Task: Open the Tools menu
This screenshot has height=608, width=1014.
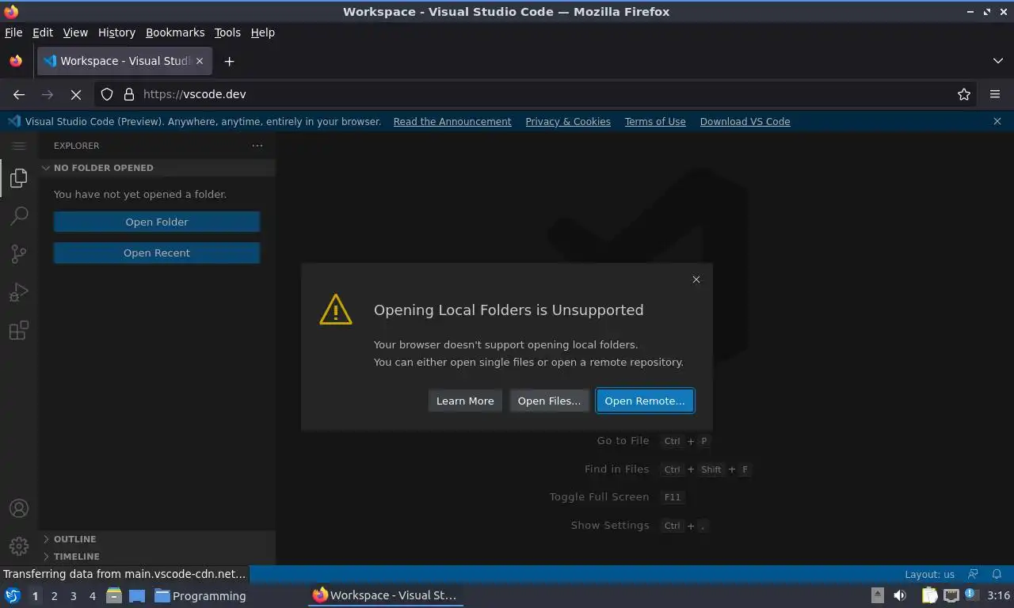Action: pyautogui.click(x=227, y=32)
